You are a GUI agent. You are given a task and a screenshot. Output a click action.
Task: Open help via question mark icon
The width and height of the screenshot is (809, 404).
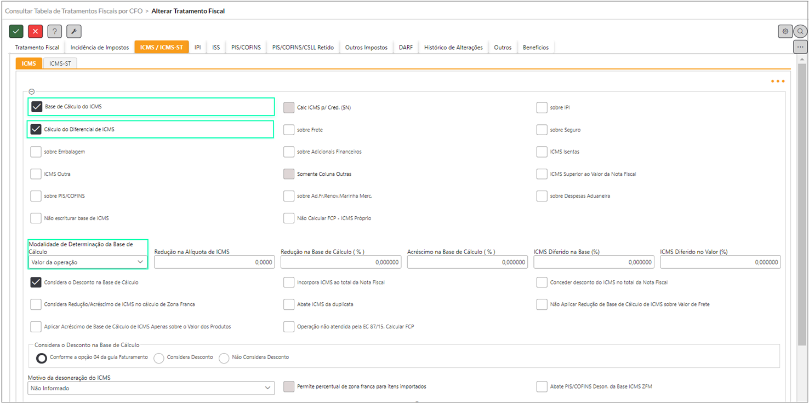(x=54, y=32)
